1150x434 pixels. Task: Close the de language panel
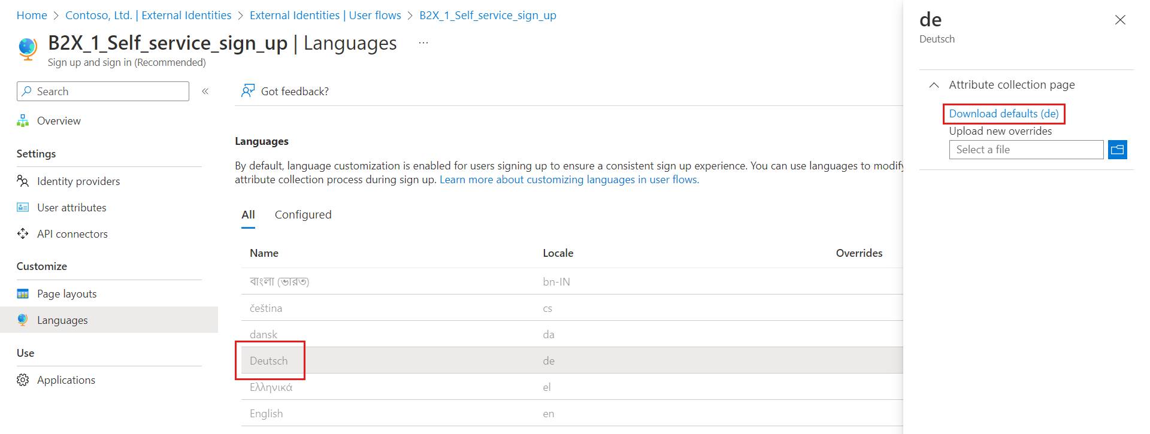1120,20
